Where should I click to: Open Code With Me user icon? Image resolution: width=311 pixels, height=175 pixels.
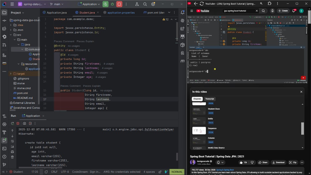click(137, 4)
